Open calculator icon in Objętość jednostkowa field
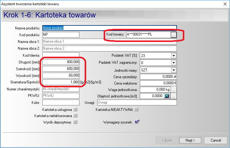Viewport: 230px width, 148px height. tap(167, 96)
